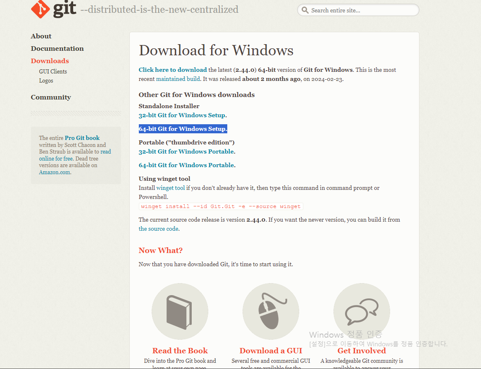Click the 'Other Git for Windows downloads' heading
The width and height of the screenshot is (481, 369).
point(197,95)
